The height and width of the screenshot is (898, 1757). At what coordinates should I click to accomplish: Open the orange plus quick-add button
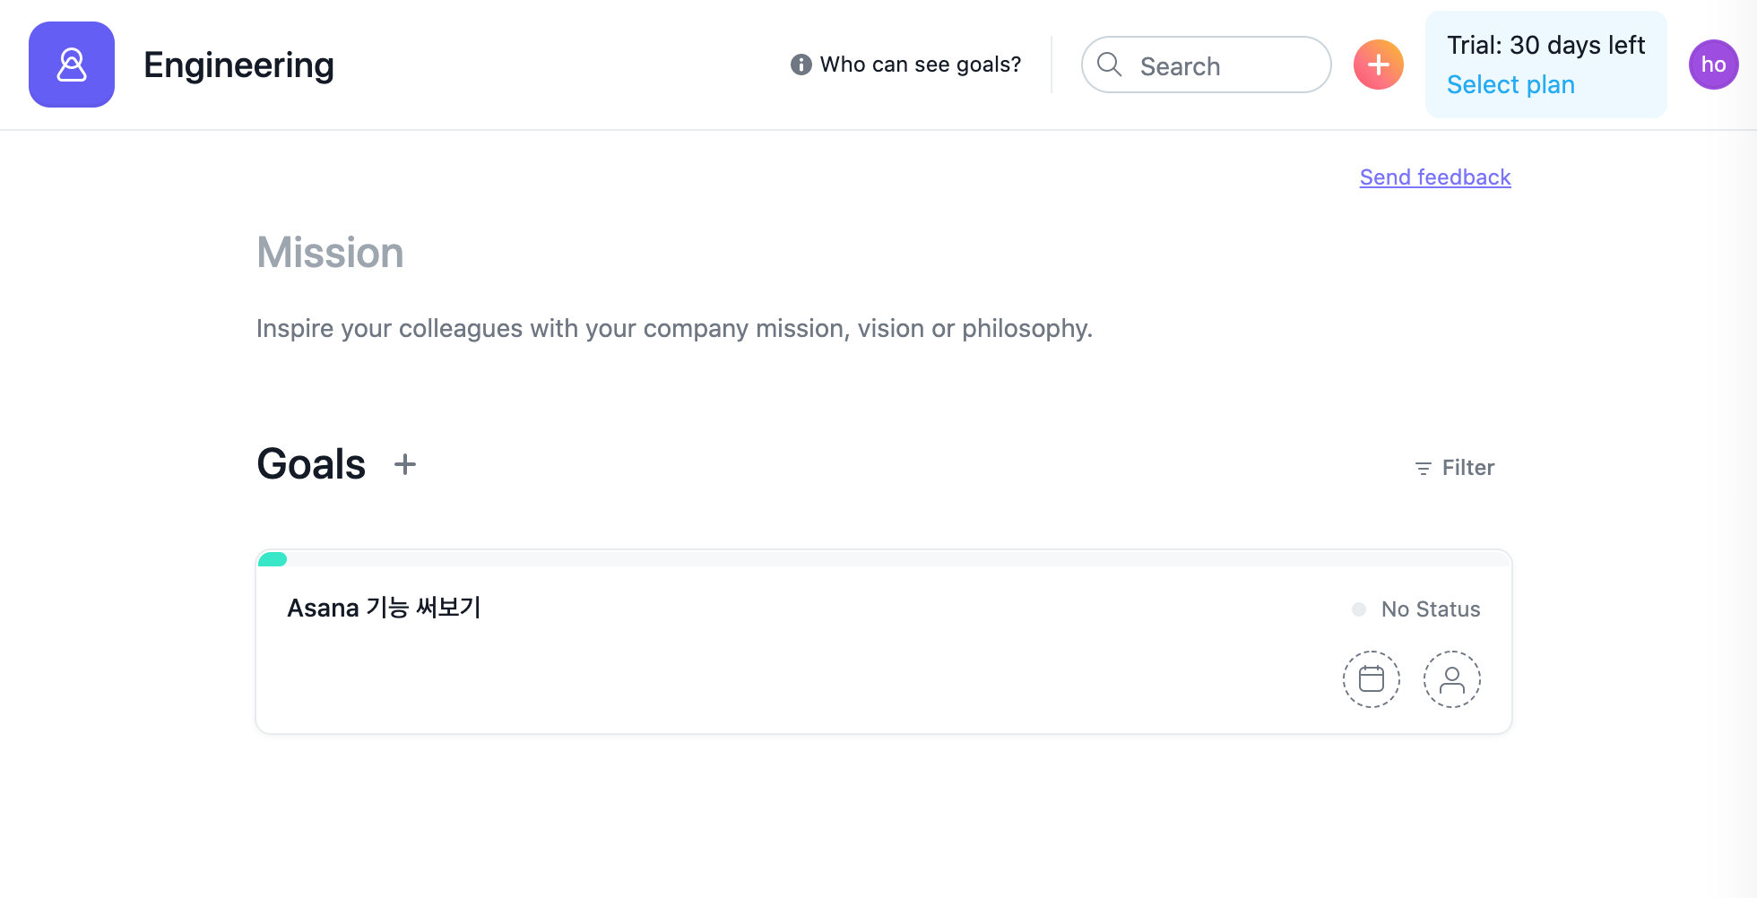point(1378,65)
